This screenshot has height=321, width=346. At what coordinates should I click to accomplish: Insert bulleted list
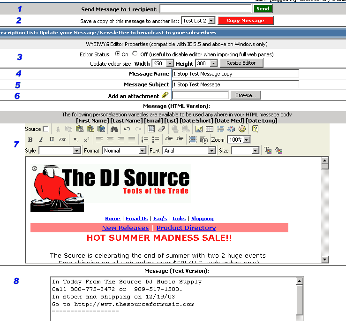(x=156, y=140)
